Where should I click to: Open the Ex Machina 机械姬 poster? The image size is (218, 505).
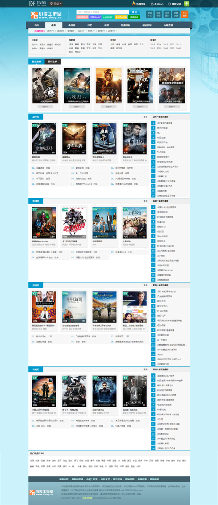point(134,391)
